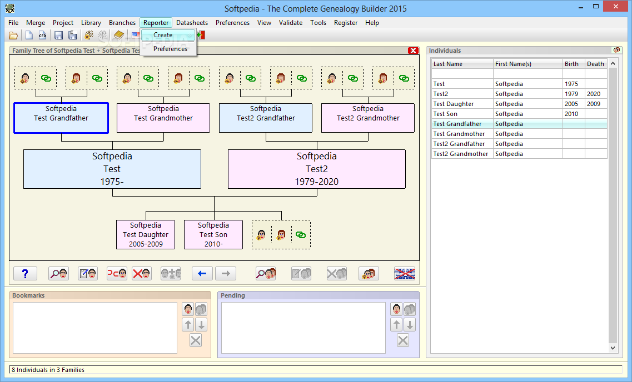This screenshot has width=632, height=382.
Task: Click the golden tree toolbar icon
Action: (89, 36)
